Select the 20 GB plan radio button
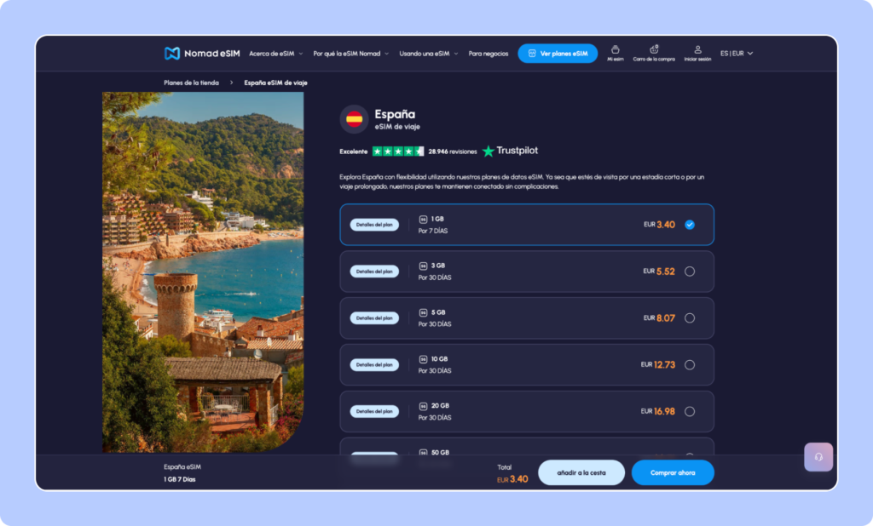Image resolution: width=873 pixels, height=526 pixels. pyautogui.click(x=690, y=411)
